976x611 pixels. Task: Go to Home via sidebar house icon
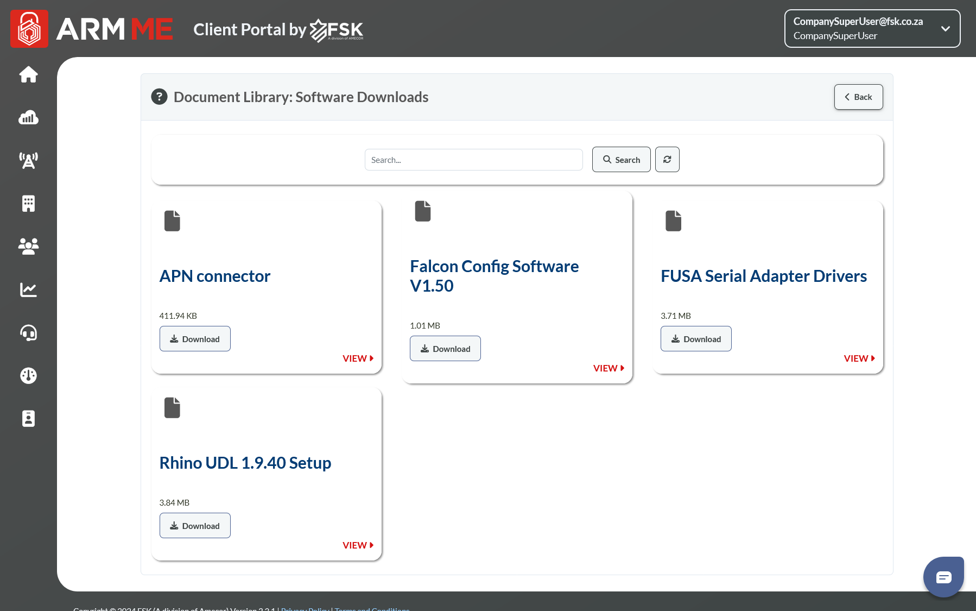[28, 74]
